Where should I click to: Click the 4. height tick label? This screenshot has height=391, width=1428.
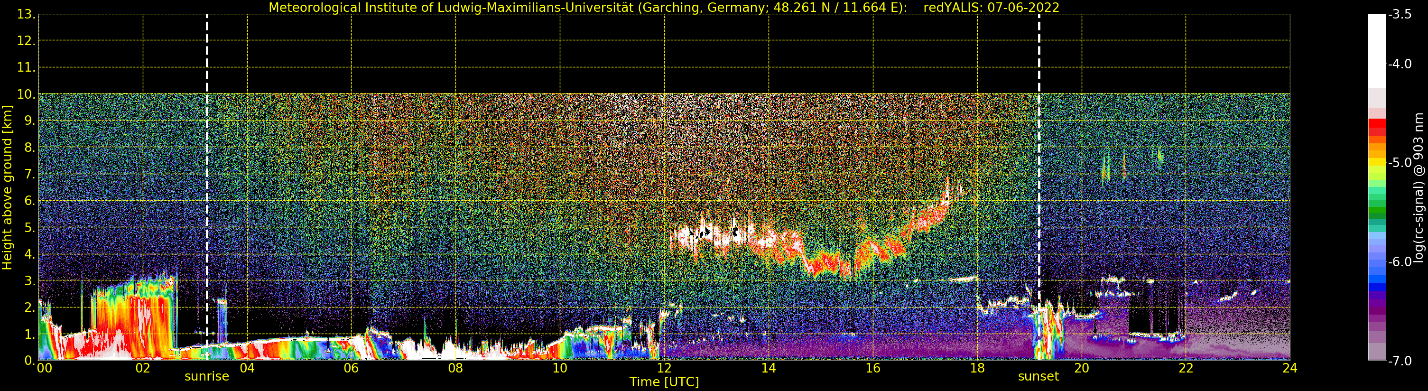click(29, 254)
